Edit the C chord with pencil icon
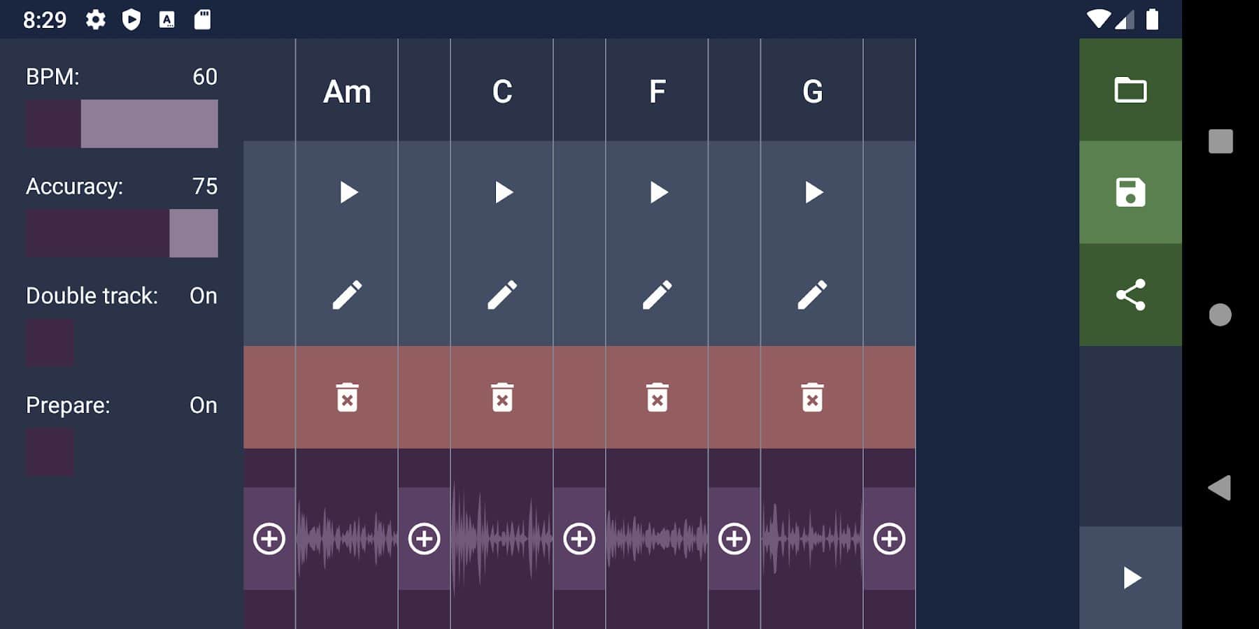Screen dimensions: 1259x629 coord(502,295)
